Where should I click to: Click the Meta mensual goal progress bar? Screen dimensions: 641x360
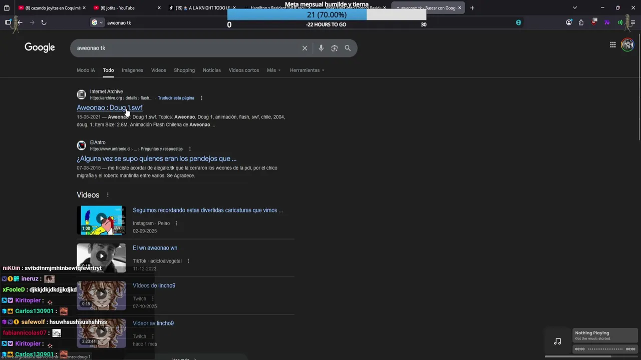(x=327, y=15)
